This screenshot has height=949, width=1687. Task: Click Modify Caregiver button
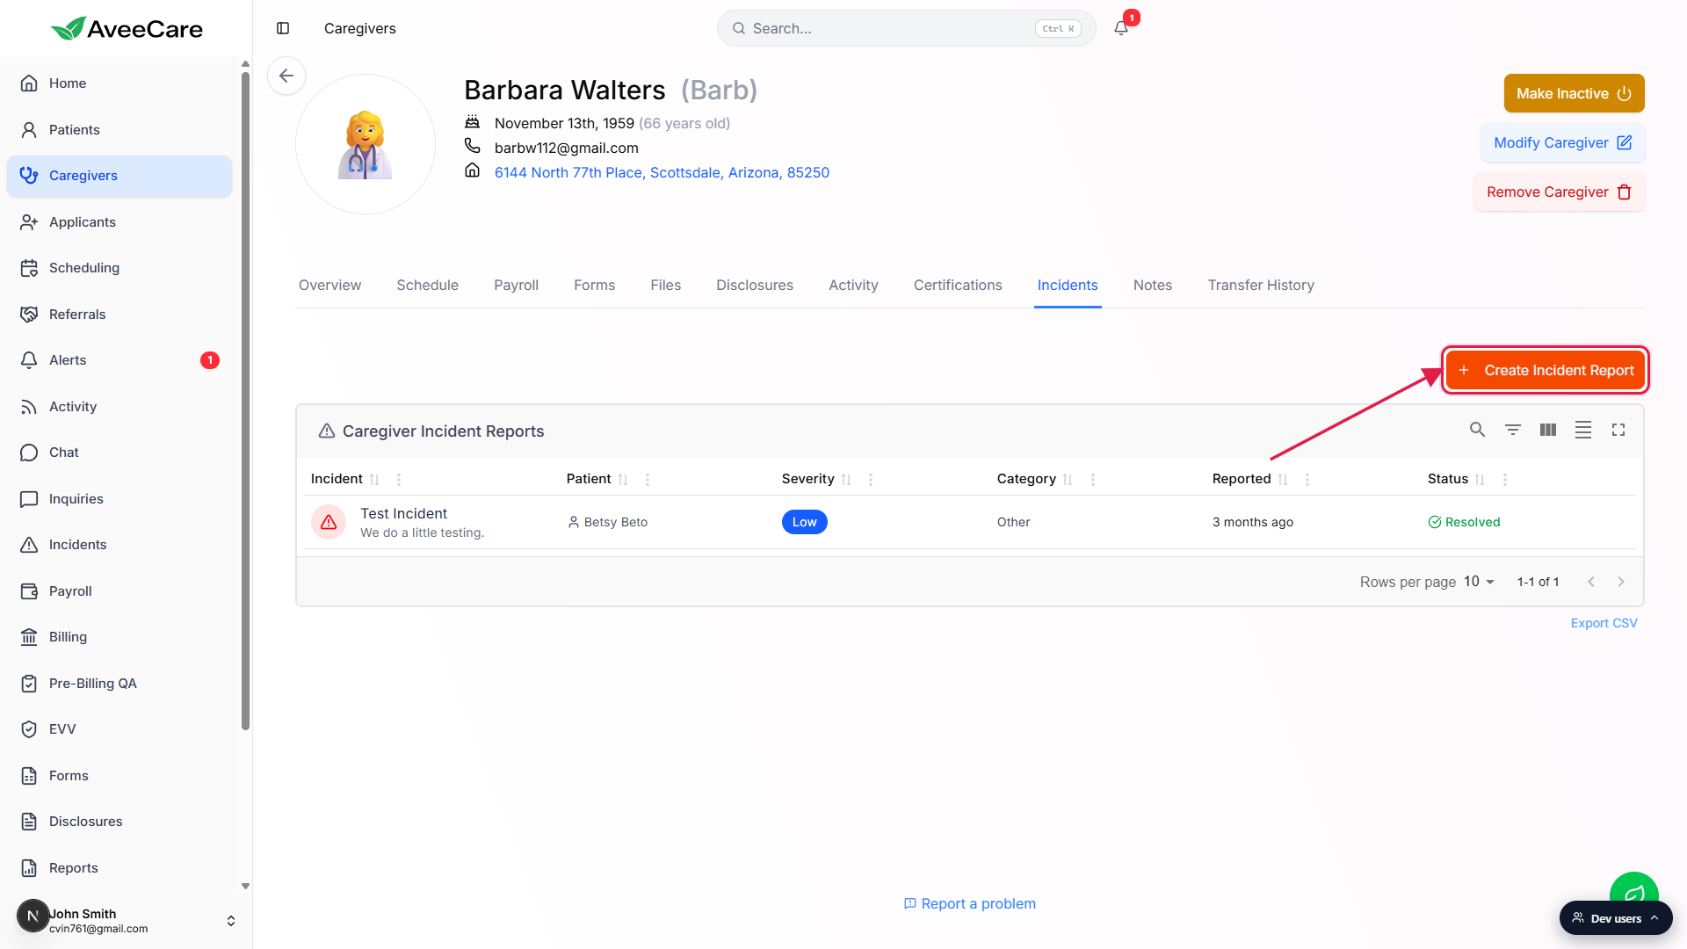coord(1562,142)
